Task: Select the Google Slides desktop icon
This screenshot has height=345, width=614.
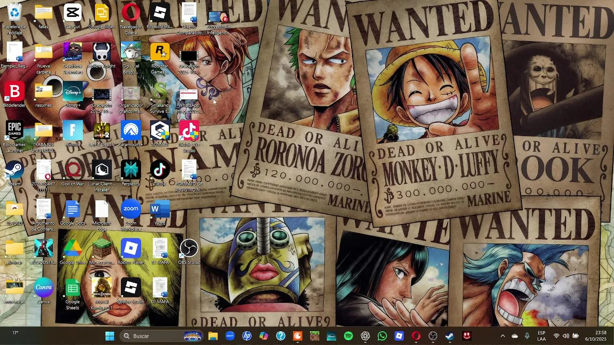Action: [x=102, y=17]
